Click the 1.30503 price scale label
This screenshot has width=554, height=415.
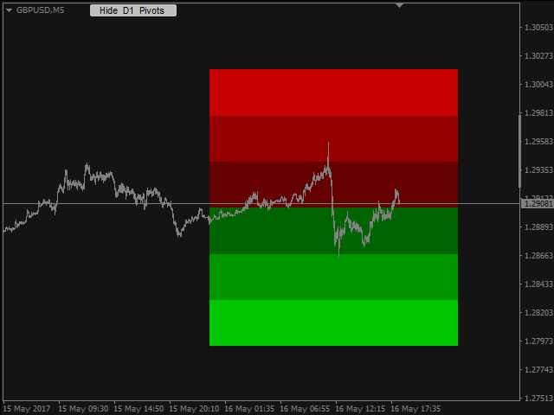[538, 28]
